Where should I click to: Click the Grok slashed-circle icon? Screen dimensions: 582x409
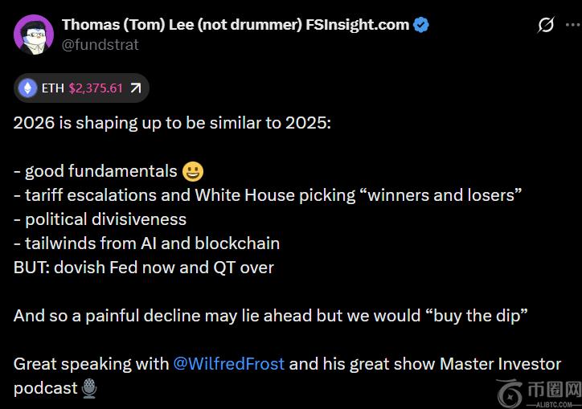click(x=546, y=25)
